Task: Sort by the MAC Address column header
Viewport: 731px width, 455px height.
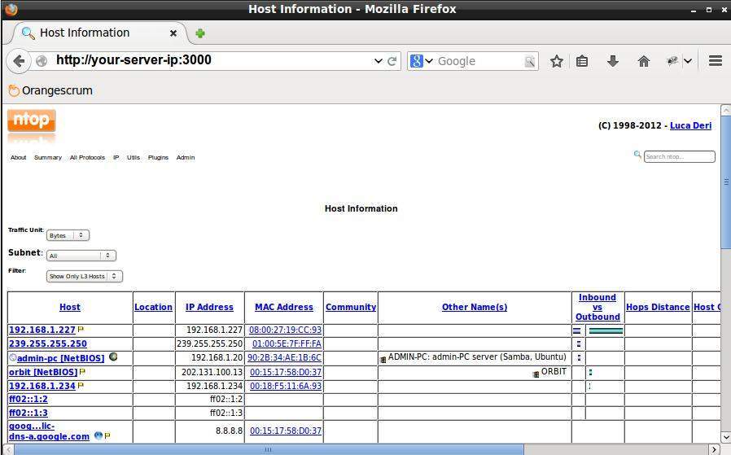Action: (x=284, y=307)
